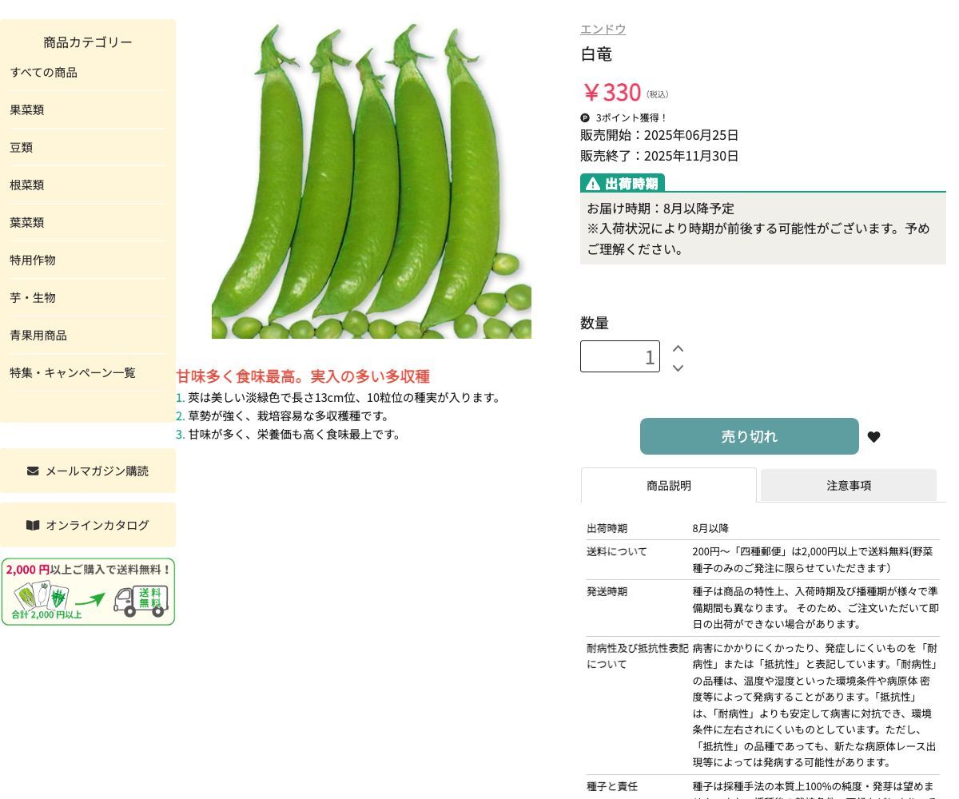The height and width of the screenshot is (799, 959).
Task: Open the 芋・生物 category
Action: click(x=32, y=297)
